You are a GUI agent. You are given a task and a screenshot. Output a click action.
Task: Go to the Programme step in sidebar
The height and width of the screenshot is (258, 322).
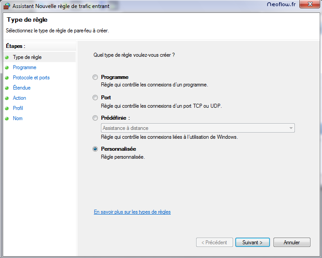[24, 67]
